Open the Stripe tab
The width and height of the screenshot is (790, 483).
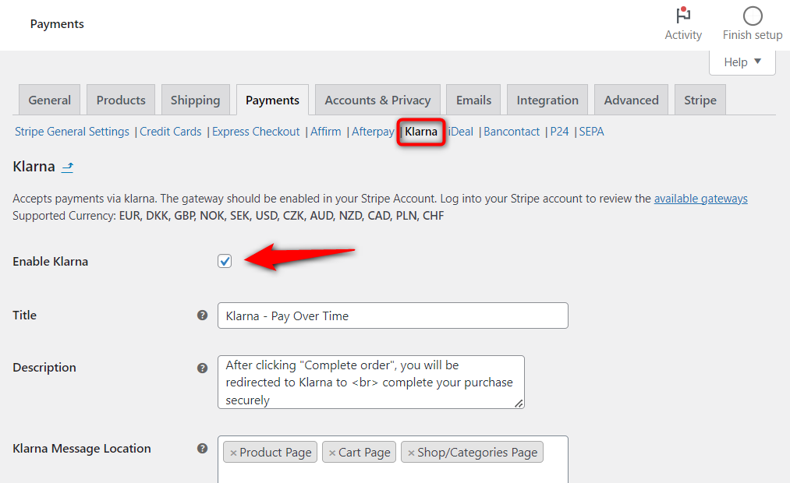coord(700,100)
